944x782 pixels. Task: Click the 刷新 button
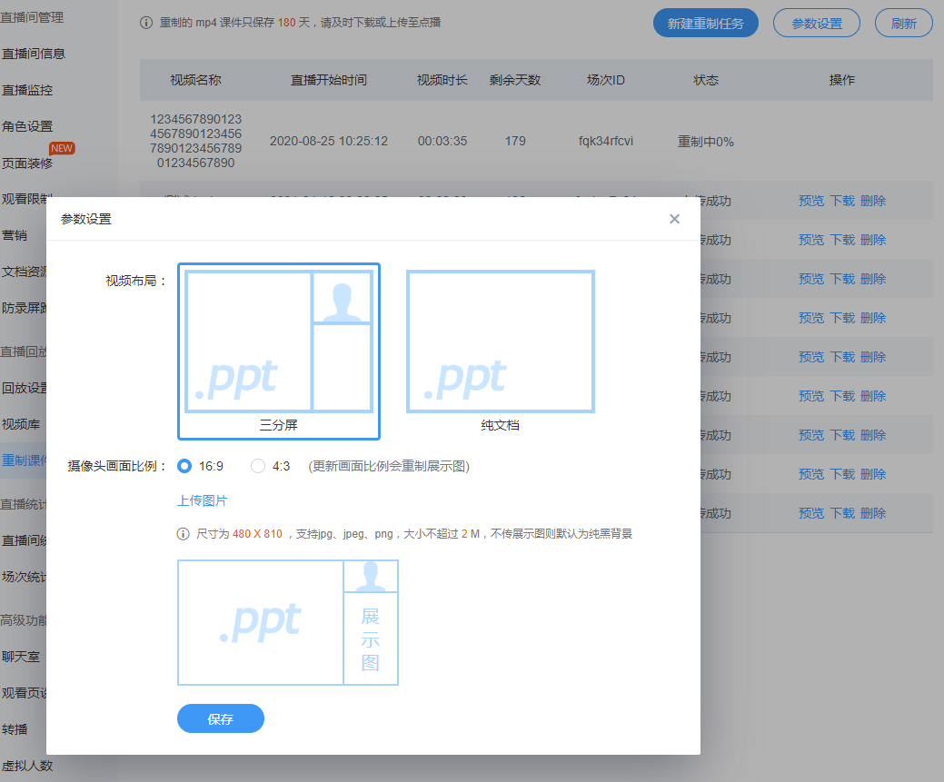tap(904, 24)
